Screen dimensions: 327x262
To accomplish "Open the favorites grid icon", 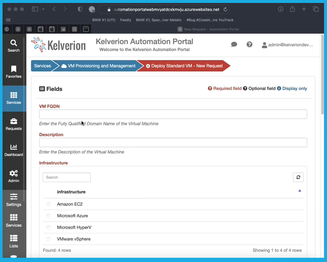I will tap(8, 20).
